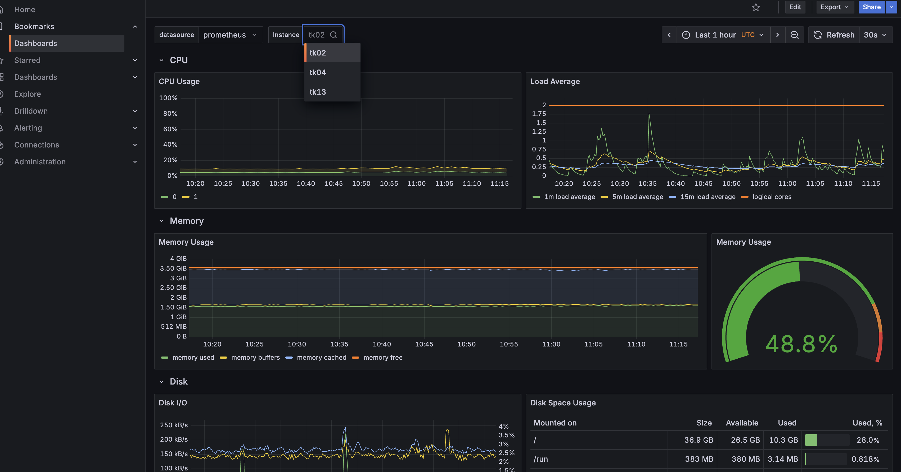This screenshot has width=901, height=472.
Task: Click the search icon in Instance field
Action: tap(333, 35)
